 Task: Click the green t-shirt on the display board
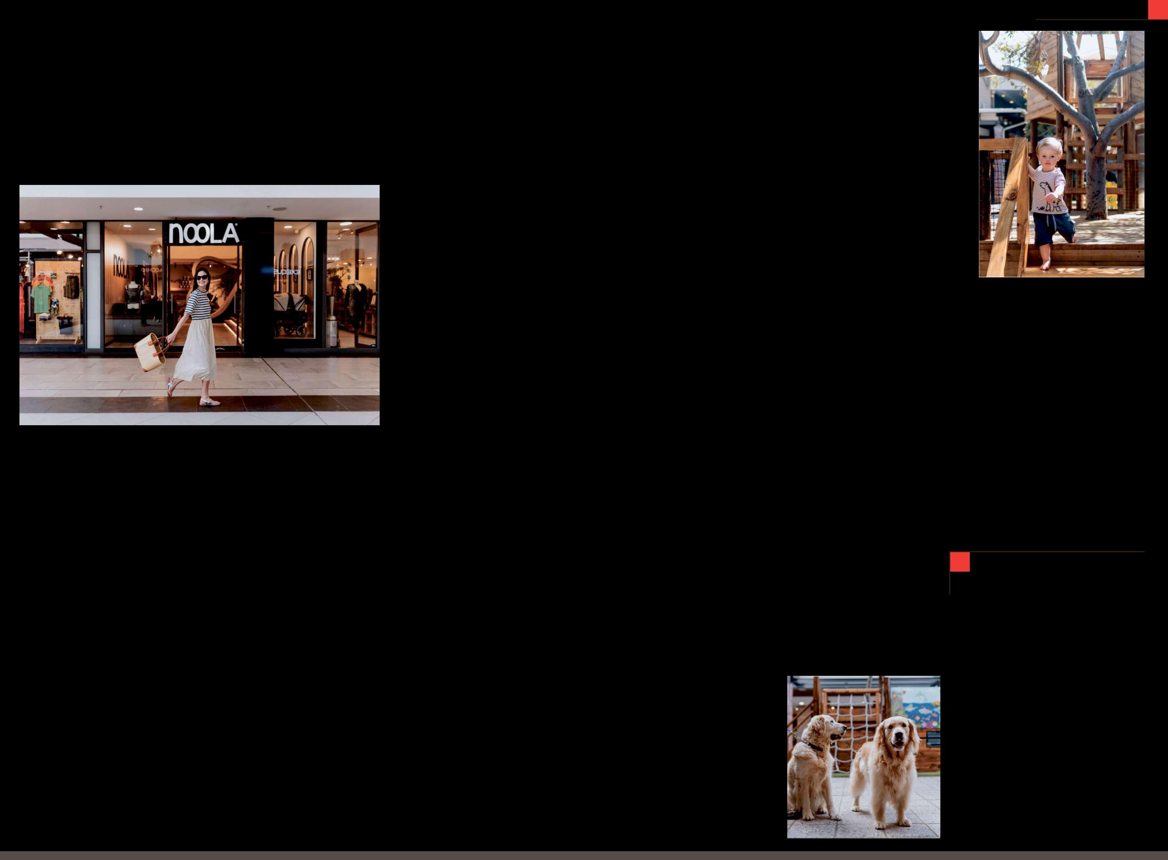[x=41, y=298]
